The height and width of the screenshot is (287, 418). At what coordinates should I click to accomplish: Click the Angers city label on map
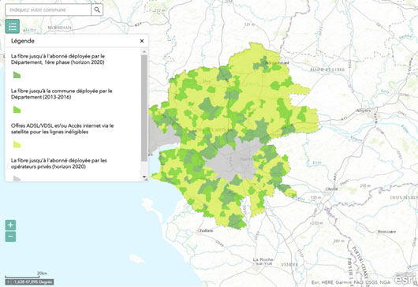tap(364, 110)
